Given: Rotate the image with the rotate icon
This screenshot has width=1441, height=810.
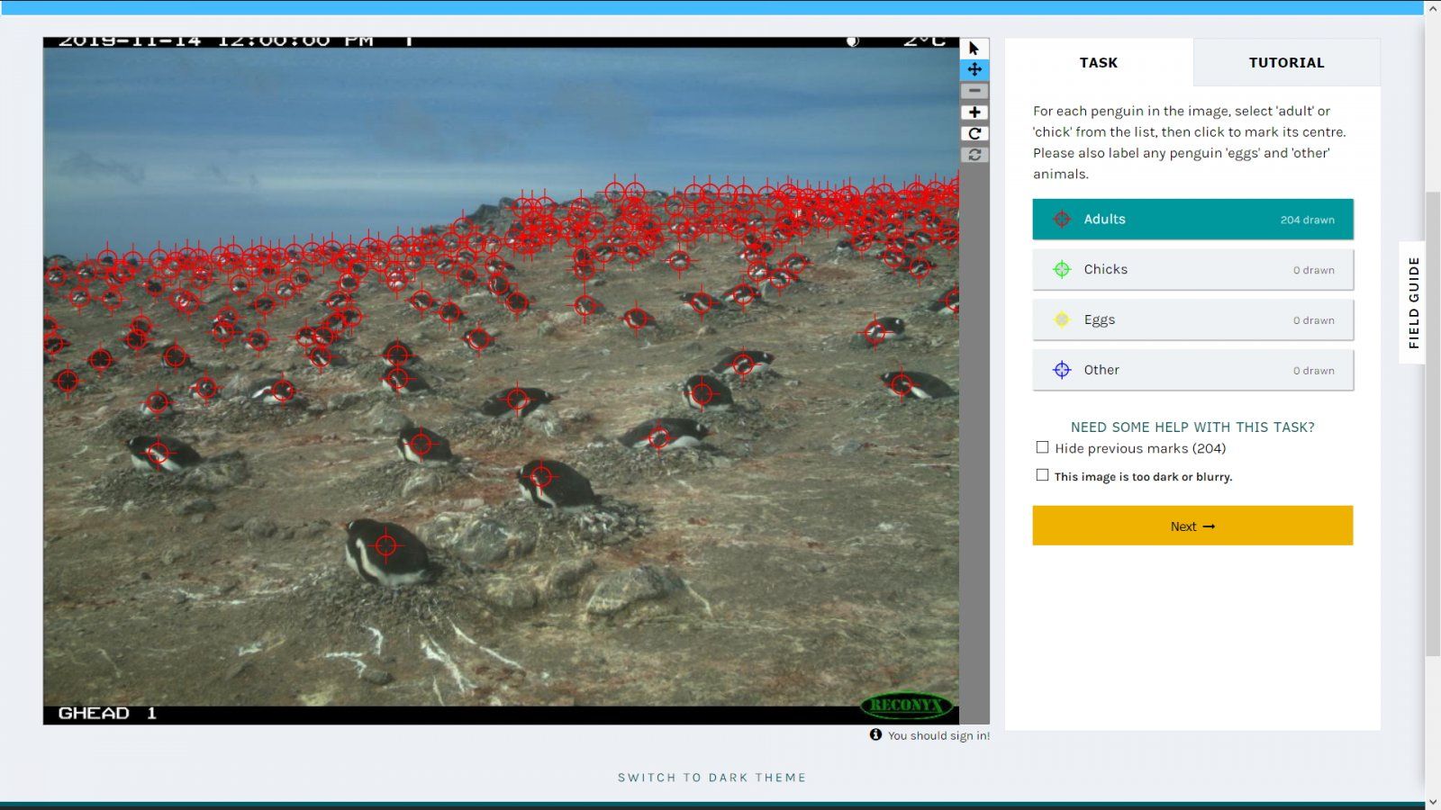Looking at the screenshot, I should pos(974,133).
